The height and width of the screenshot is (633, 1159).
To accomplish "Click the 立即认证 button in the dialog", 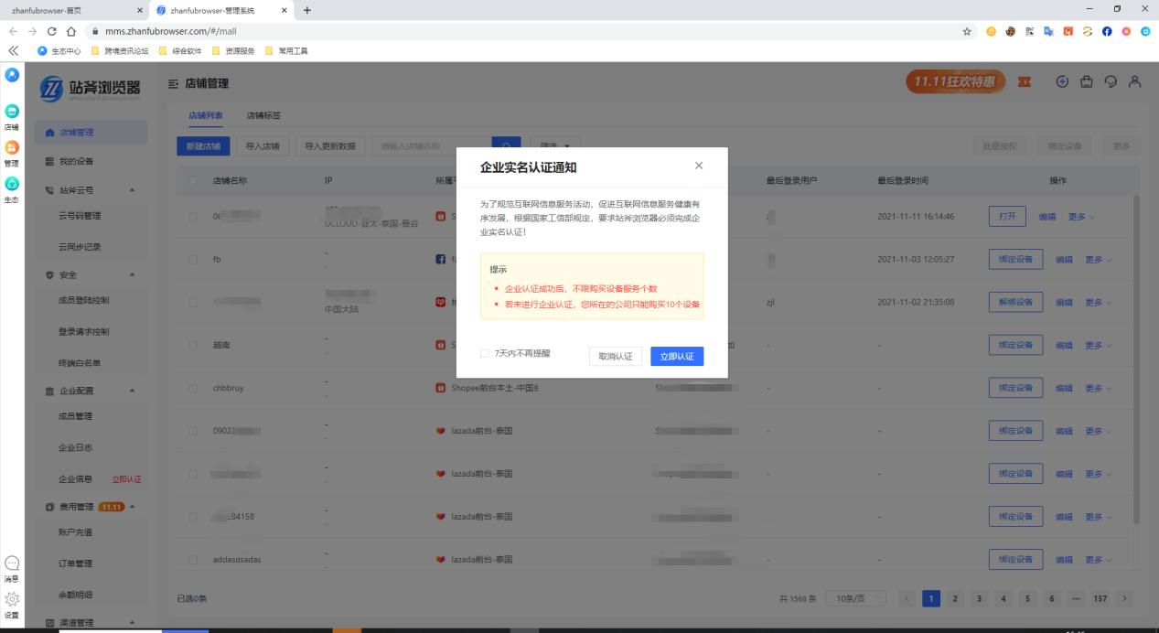I will pyautogui.click(x=677, y=356).
